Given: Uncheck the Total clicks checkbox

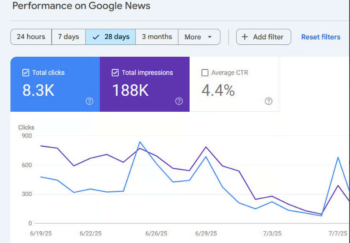Looking at the screenshot, I should coord(26,73).
